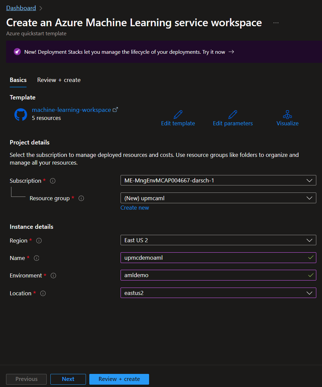Viewport: 322px width, 387px height.
Task: Switch to the Review + create tab
Action: pos(59,80)
